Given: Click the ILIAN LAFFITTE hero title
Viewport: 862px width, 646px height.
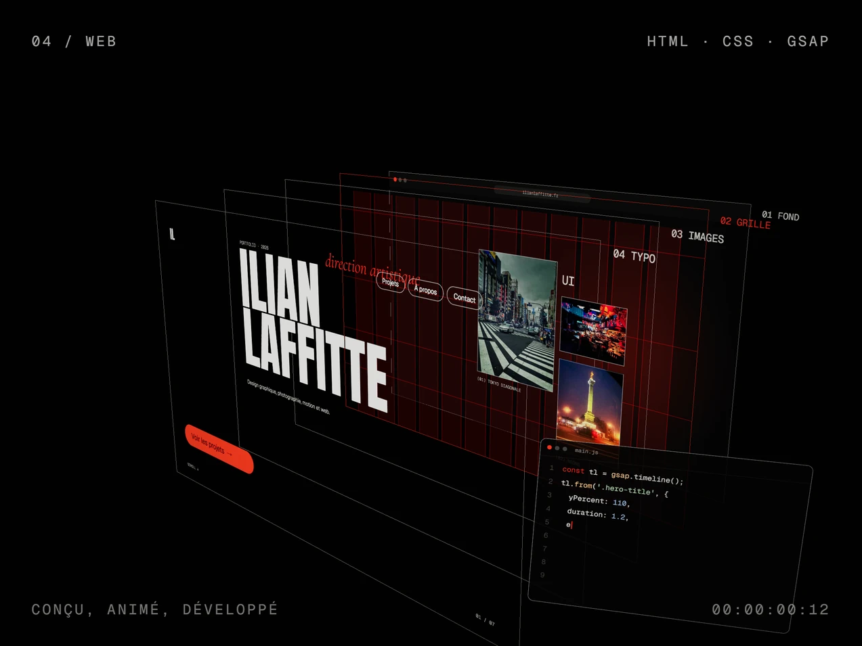Looking at the screenshot, I should 313,329.
